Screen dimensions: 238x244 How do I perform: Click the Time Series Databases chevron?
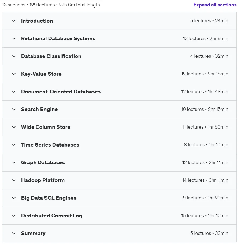point(14,145)
